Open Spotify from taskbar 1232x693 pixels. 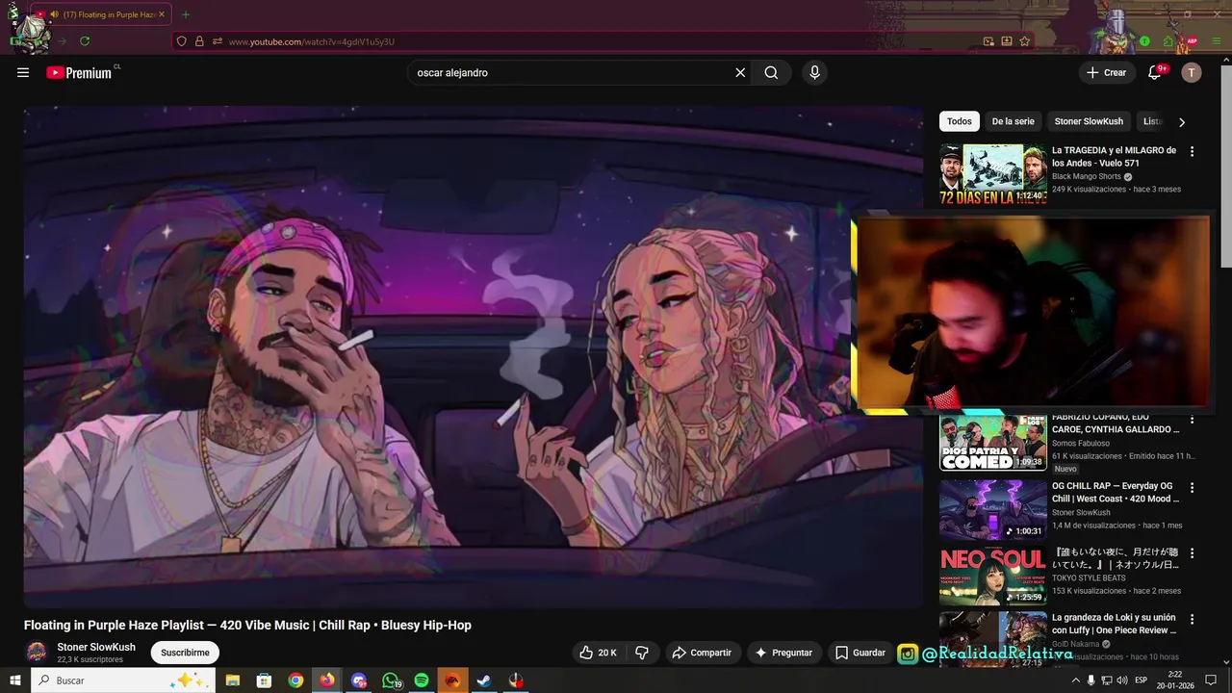(x=422, y=680)
